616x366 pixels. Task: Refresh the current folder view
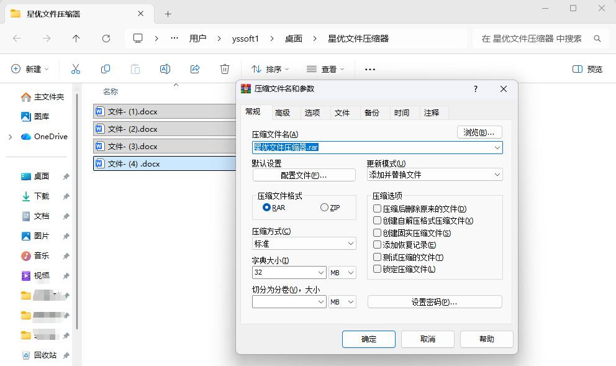tap(106, 39)
